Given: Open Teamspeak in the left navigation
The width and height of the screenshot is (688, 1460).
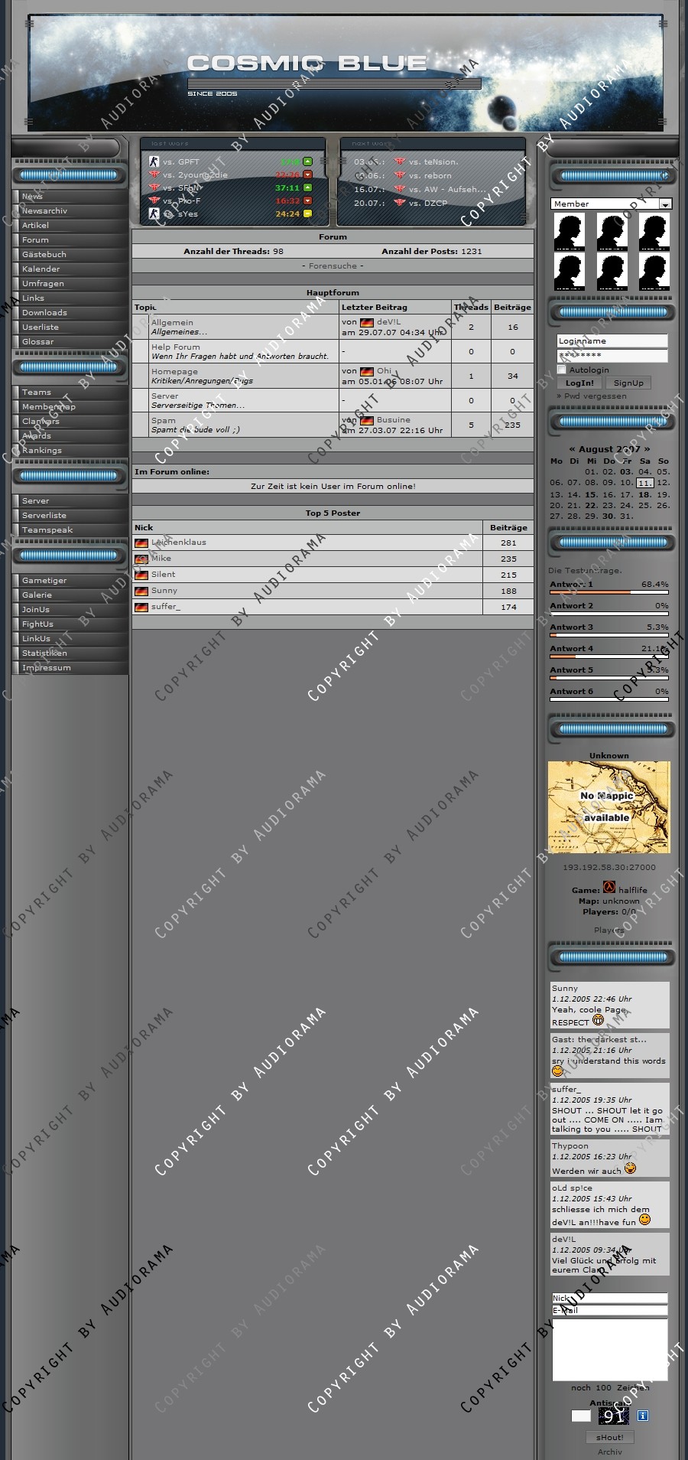Looking at the screenshot, I should coord(47,530).
